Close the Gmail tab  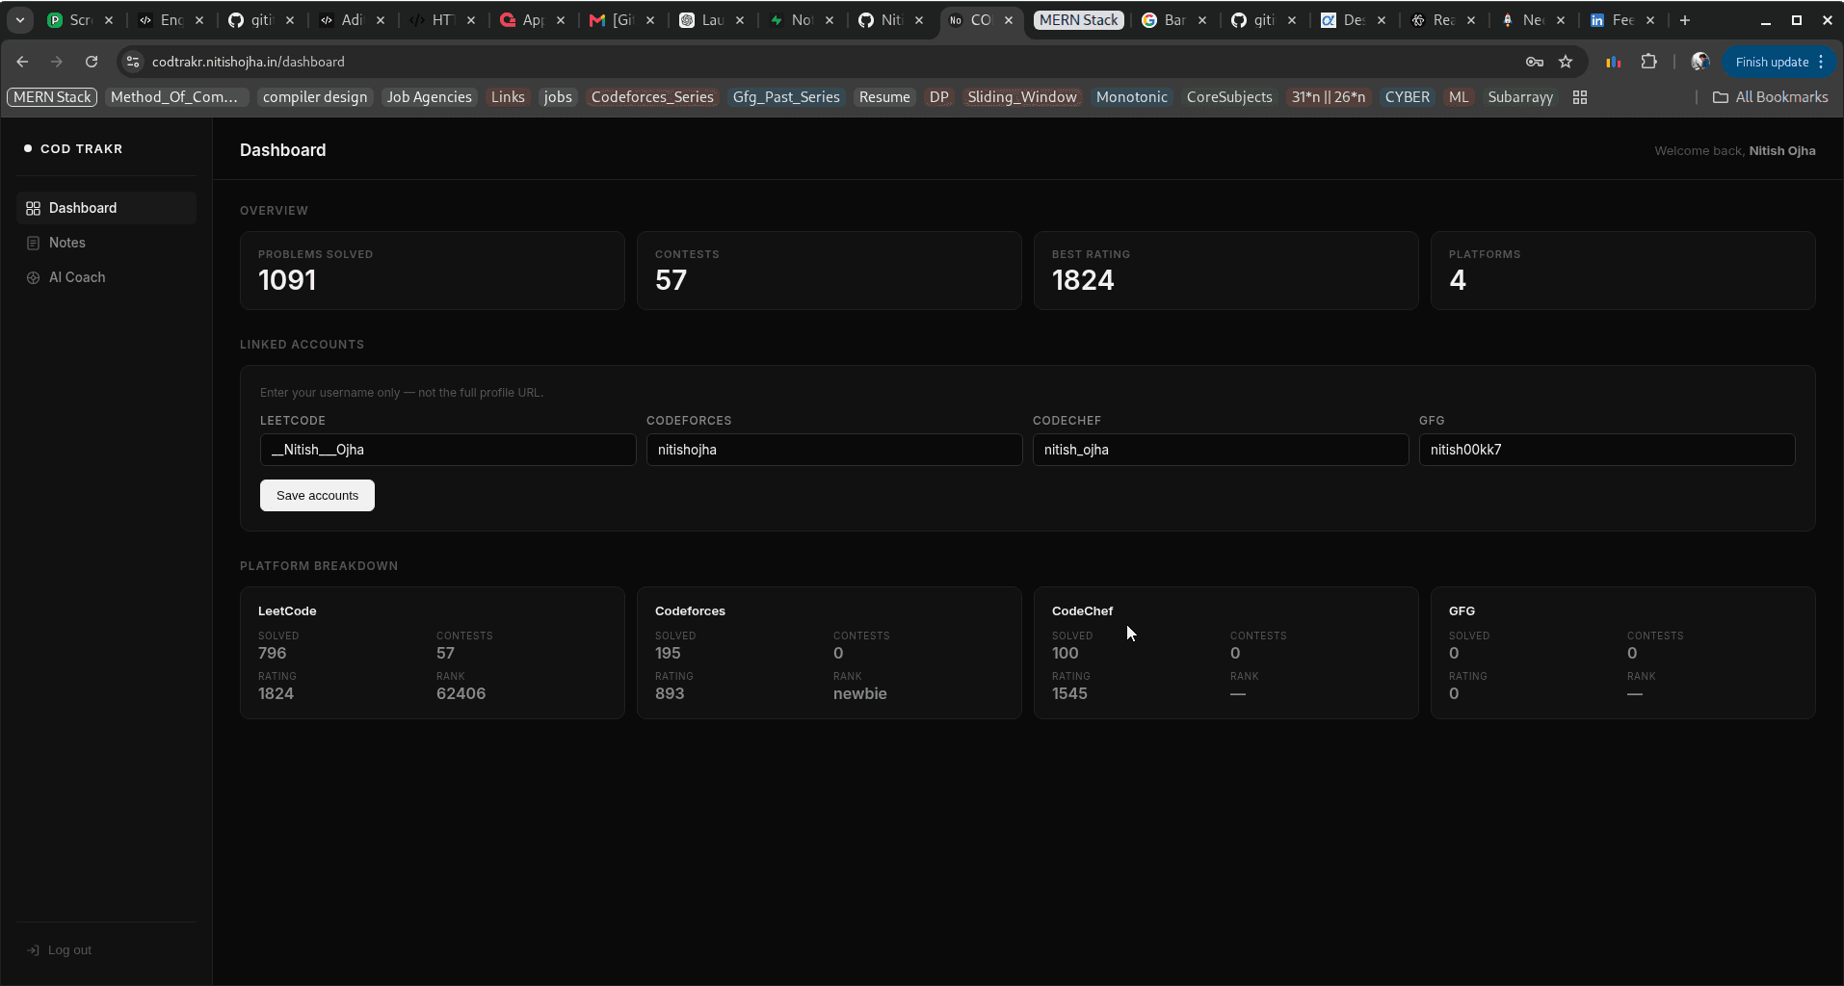coord(650,20)
